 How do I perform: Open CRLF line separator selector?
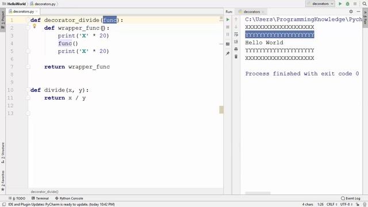tap(332, 205)
